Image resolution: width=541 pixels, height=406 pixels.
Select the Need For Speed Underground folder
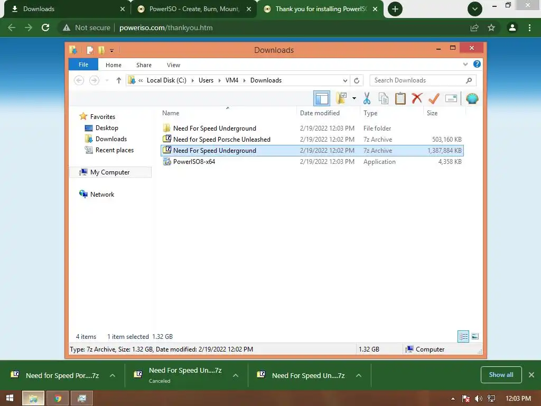coord(312,128)
